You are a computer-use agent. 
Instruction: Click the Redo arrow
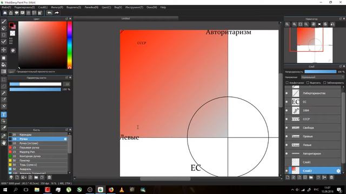point(57,13)
